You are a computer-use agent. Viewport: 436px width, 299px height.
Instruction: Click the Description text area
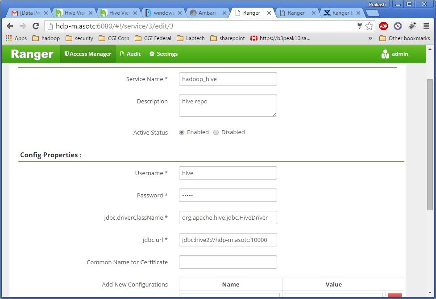pos(228,106)
